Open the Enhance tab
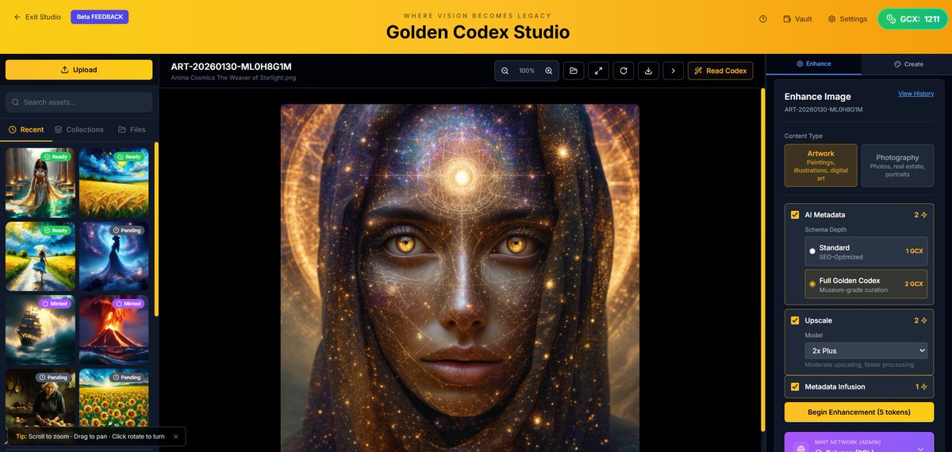The image size is (952, 452). click(x=813, y=63)
